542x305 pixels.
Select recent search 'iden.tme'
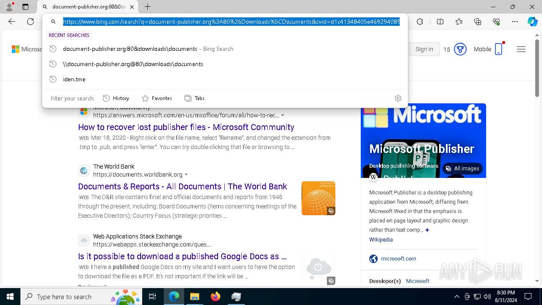point(225,79)
